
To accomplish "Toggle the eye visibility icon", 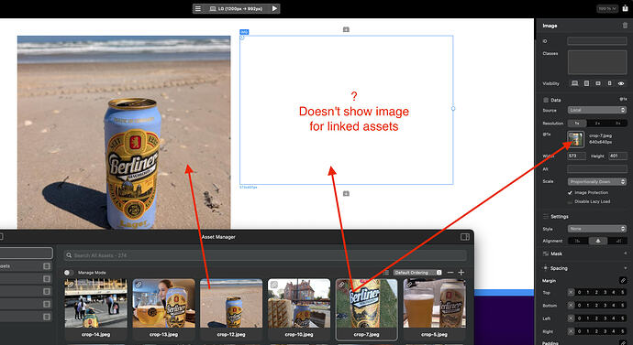I will [621, 83].
